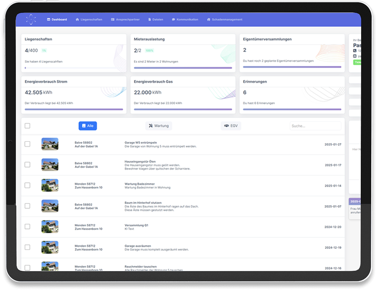Open the Erinnerungen card

(292, 95)
